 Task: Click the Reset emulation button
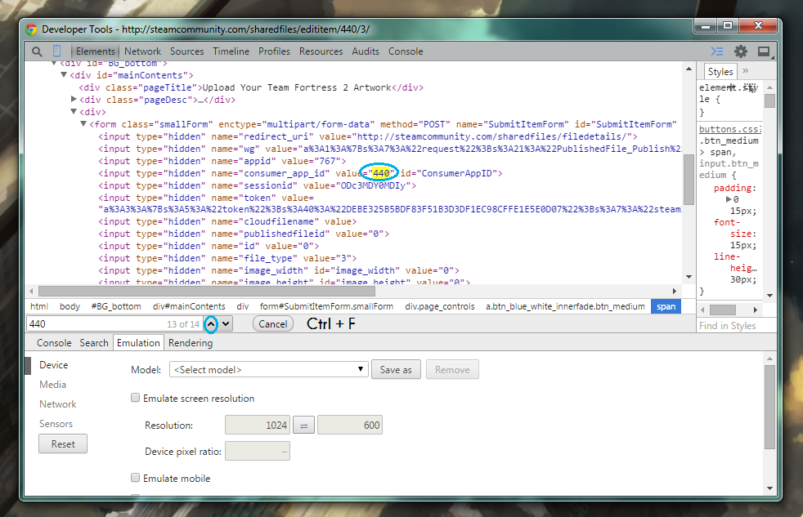tap(63, 443)
